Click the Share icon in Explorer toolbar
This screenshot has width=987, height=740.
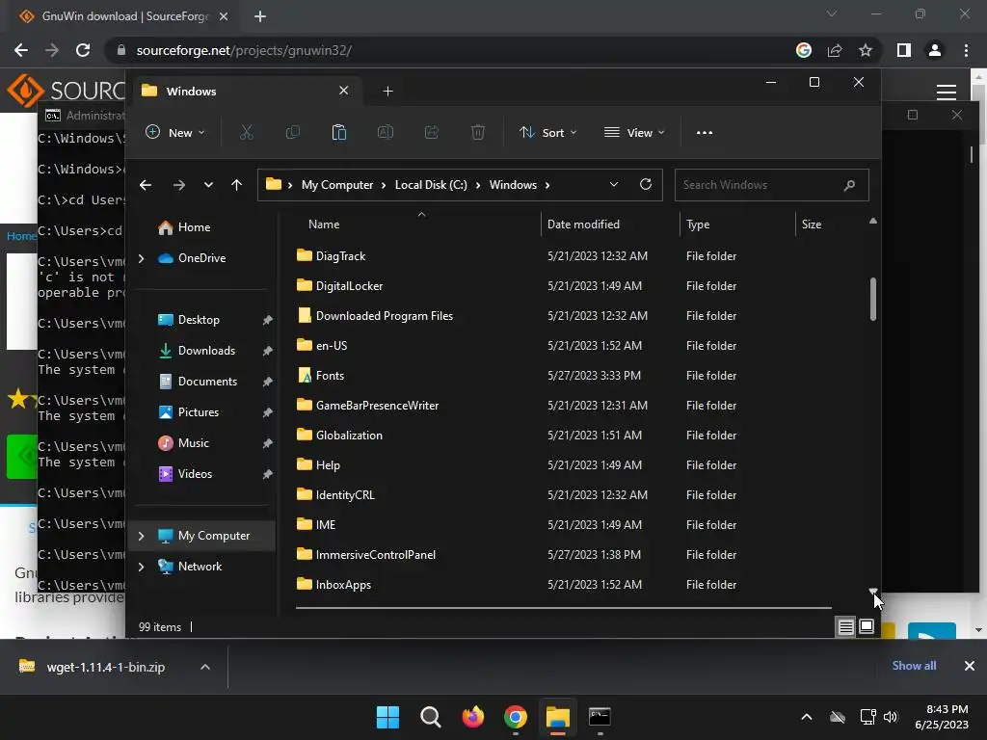[432, 132]
